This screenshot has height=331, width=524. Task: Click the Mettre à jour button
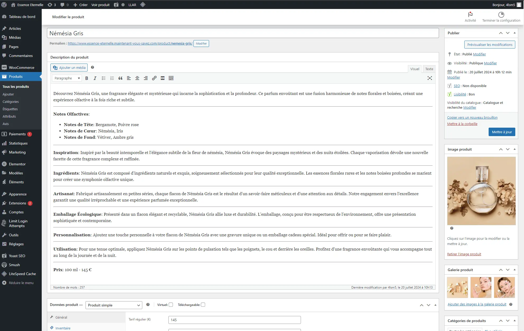502,132
